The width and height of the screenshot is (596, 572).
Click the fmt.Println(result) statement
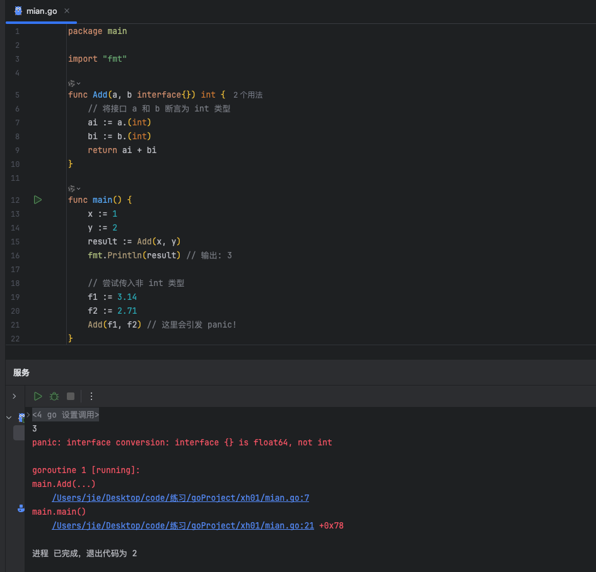tap(134, 255)
